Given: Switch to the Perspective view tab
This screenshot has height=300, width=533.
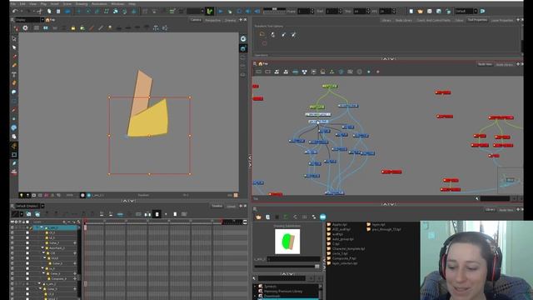Looking at the screenshot, I should click(213, 20).
